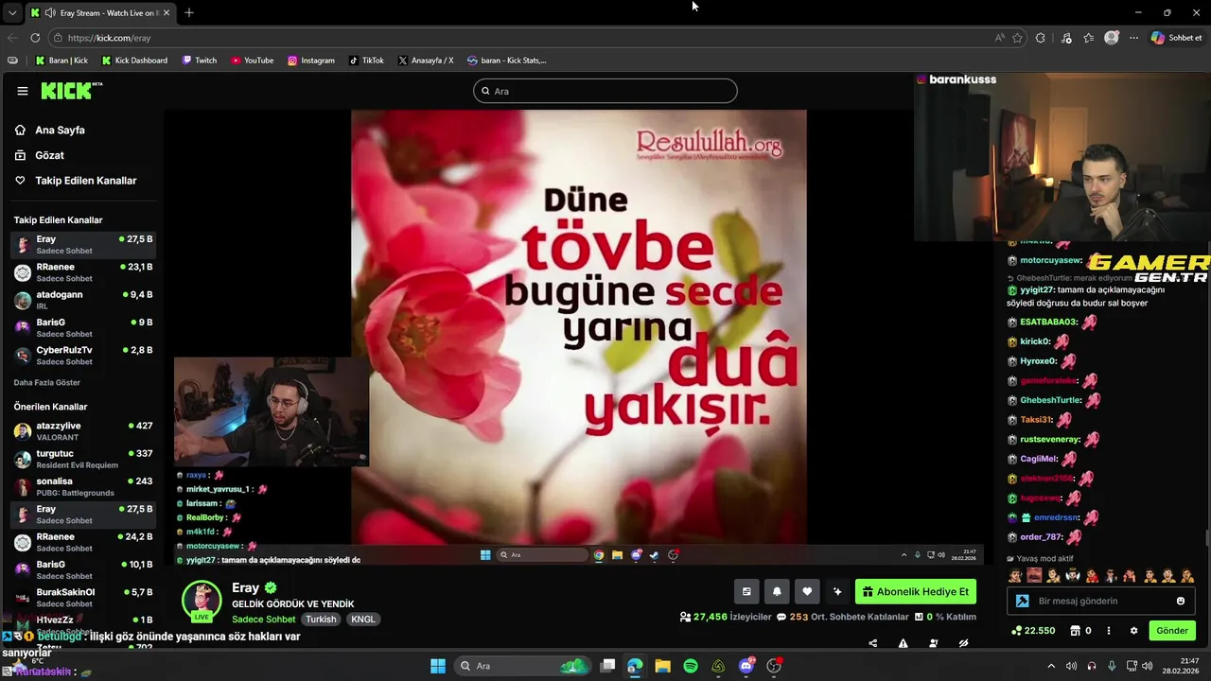
Task: Open the chat three-dot options menu
Action: pyautogui.click(x=1108, y=631)
